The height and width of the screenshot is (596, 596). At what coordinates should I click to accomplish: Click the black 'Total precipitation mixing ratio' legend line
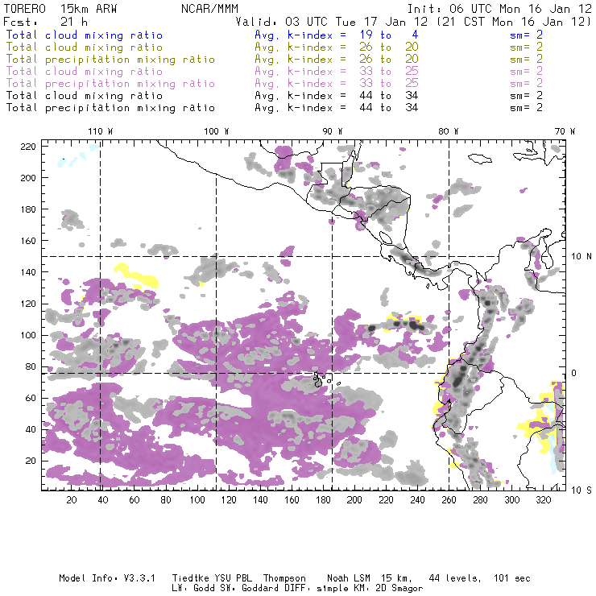110,108
